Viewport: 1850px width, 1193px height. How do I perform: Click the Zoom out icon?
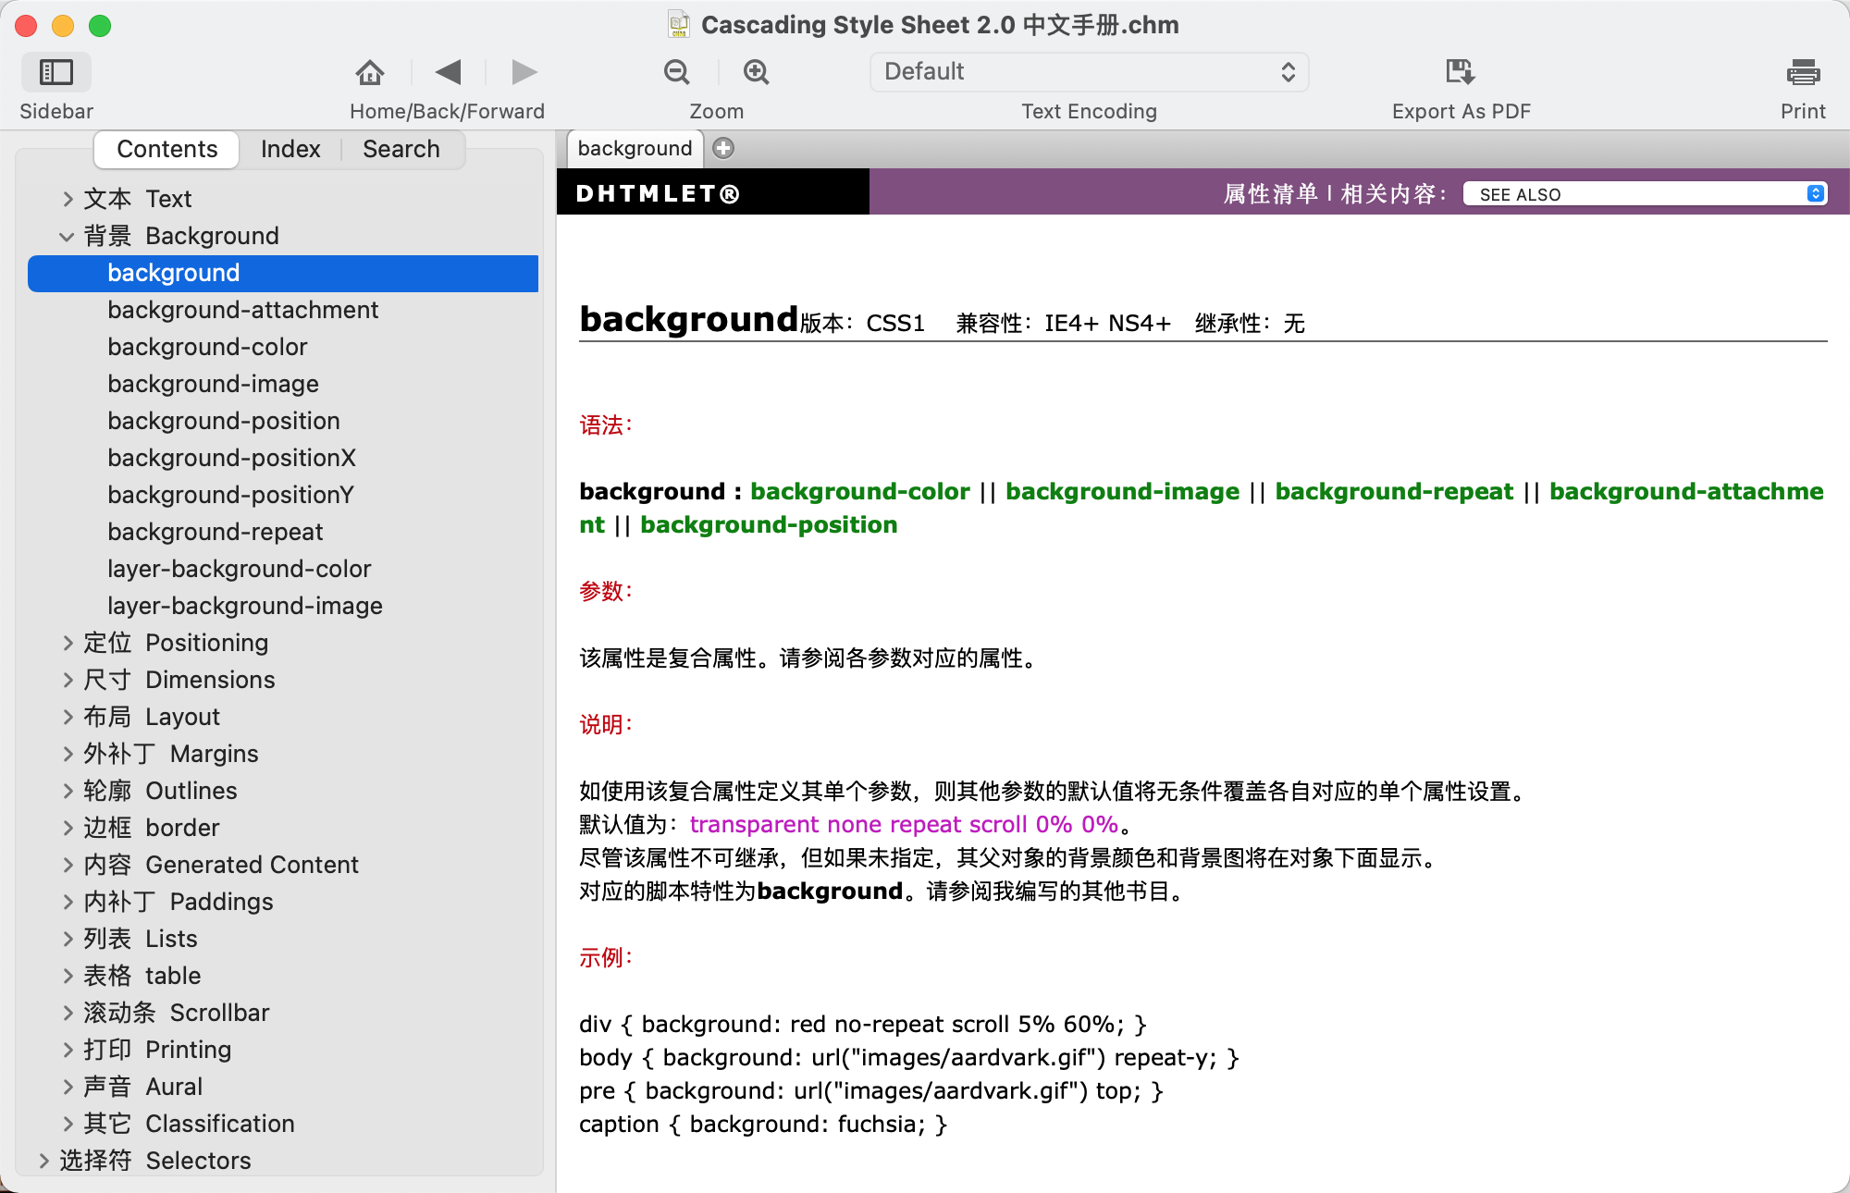[676, 71]
